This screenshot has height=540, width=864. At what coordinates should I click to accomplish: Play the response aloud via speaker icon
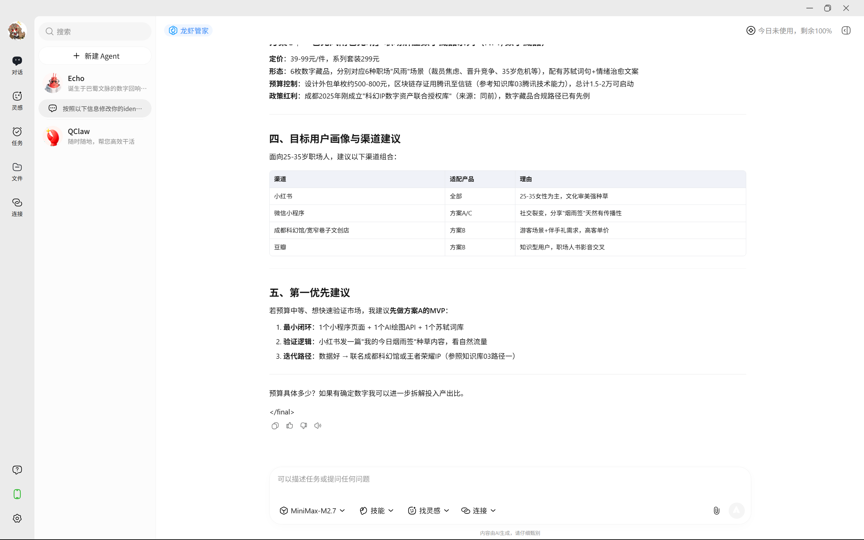click(x=317, y=425)
